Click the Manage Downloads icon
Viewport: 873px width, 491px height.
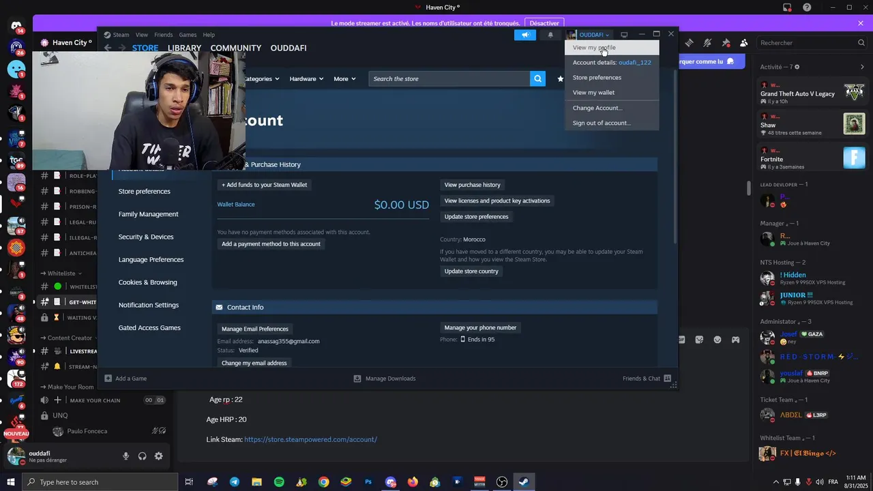357,378
